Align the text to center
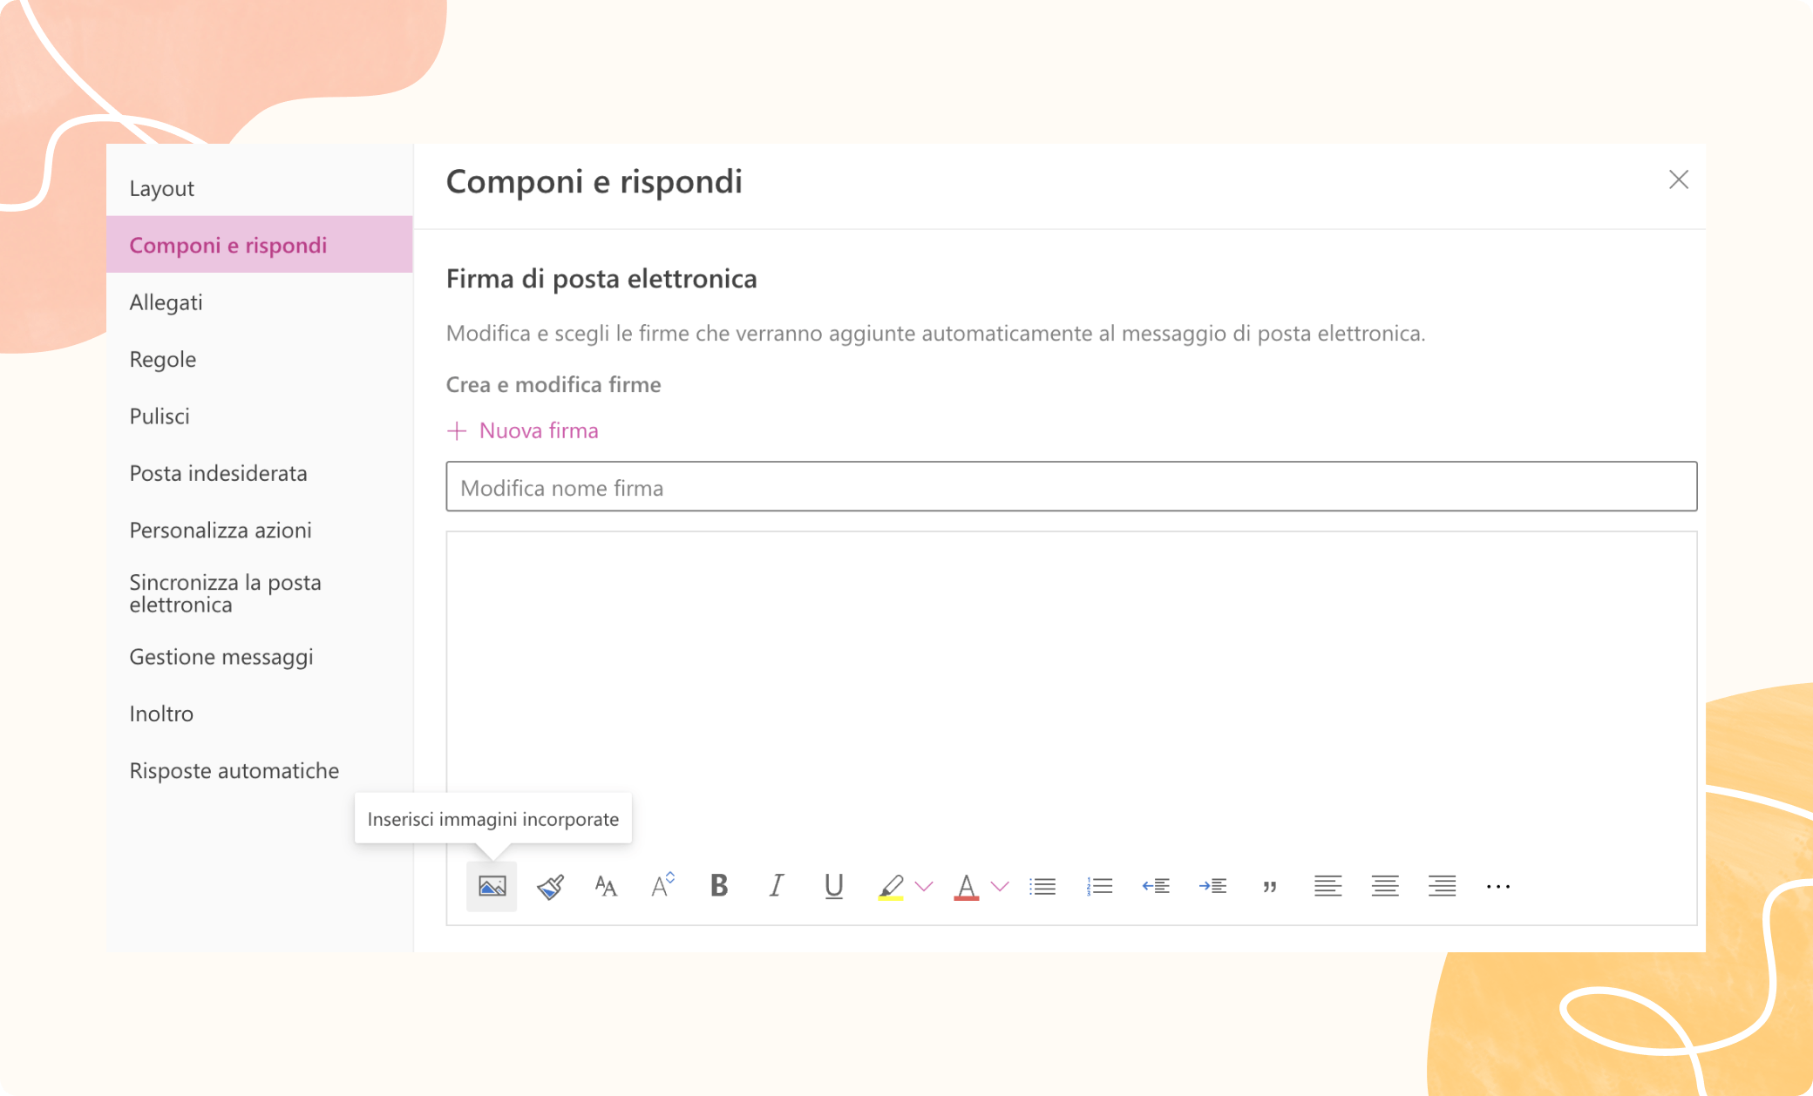 pyautogui.click(x=1384, y=886)
